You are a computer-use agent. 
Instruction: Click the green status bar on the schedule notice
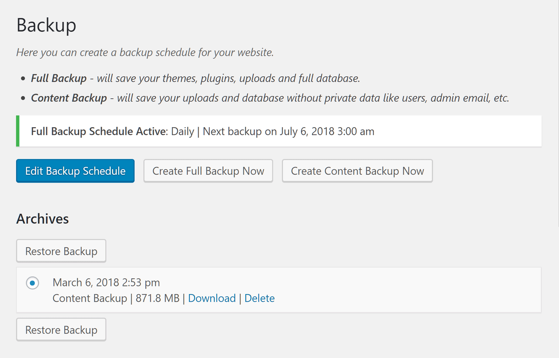(18, 131)
